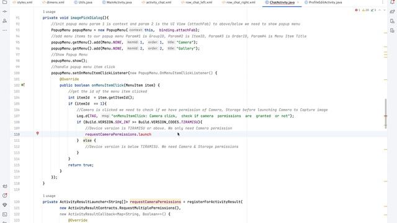
Task: Show more tool windows ellipsis
Action: [4, 30]
